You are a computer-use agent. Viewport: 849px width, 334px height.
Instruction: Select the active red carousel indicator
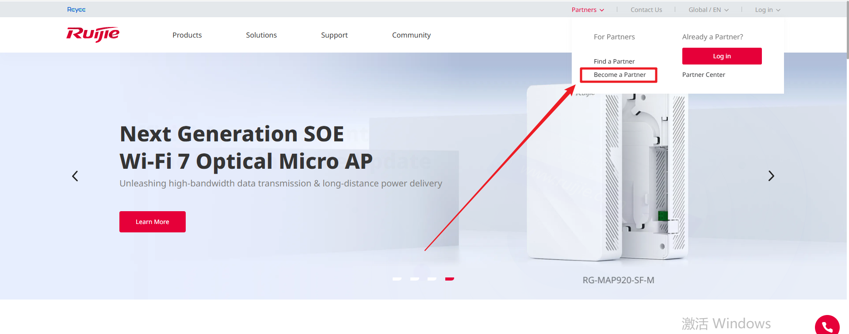click(x=450, y=279)
